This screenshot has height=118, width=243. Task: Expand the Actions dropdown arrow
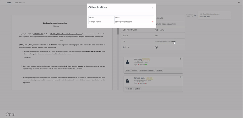click(x=156, y=47)
